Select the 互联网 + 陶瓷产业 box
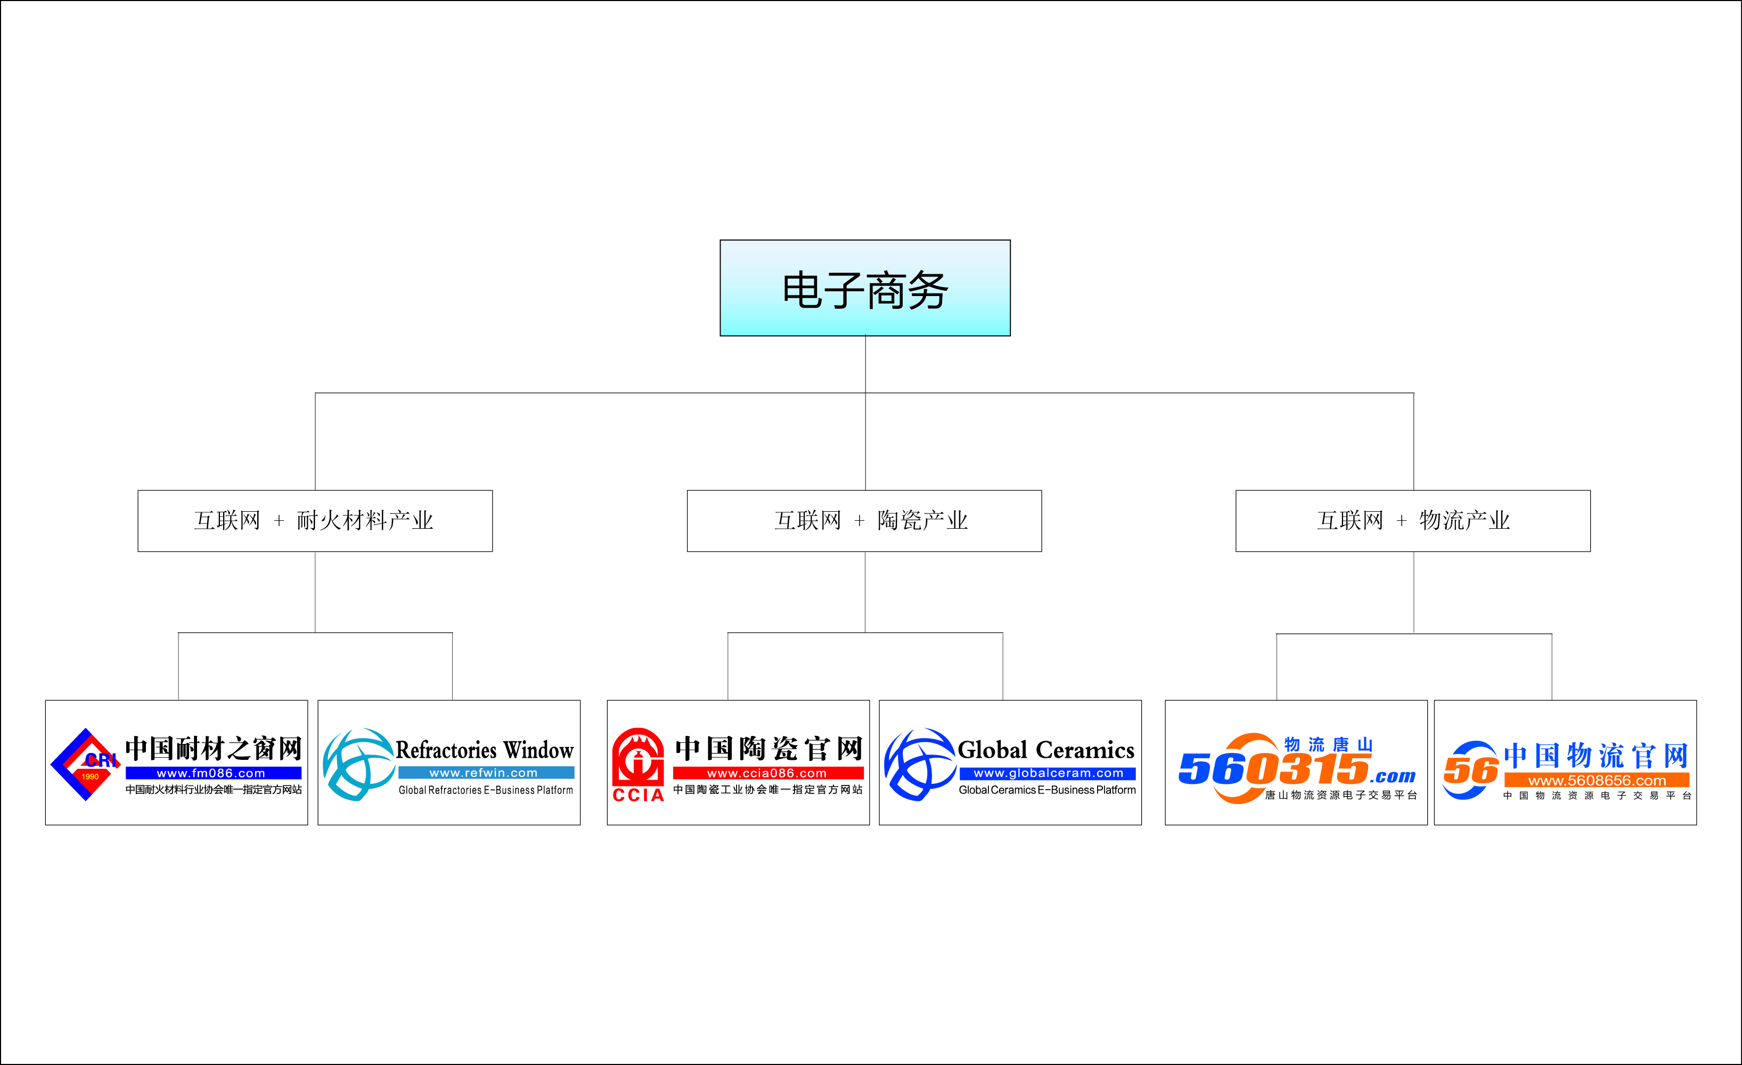The image size is (1742, 1065). [x=864, y=521]
